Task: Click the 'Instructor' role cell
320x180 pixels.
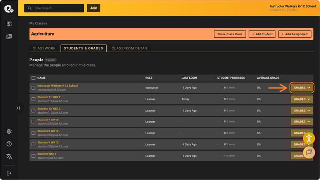Action: [x=152, y=88]
